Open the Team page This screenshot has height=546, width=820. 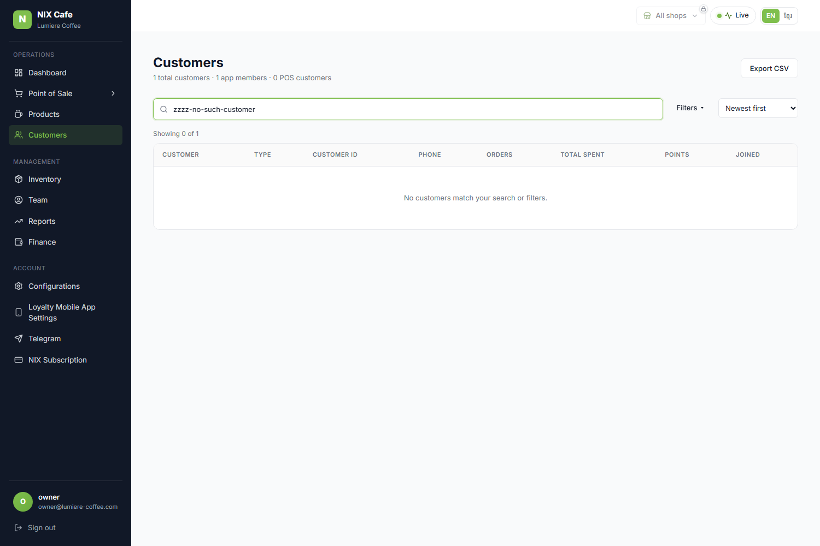click(x=66, y=200)
